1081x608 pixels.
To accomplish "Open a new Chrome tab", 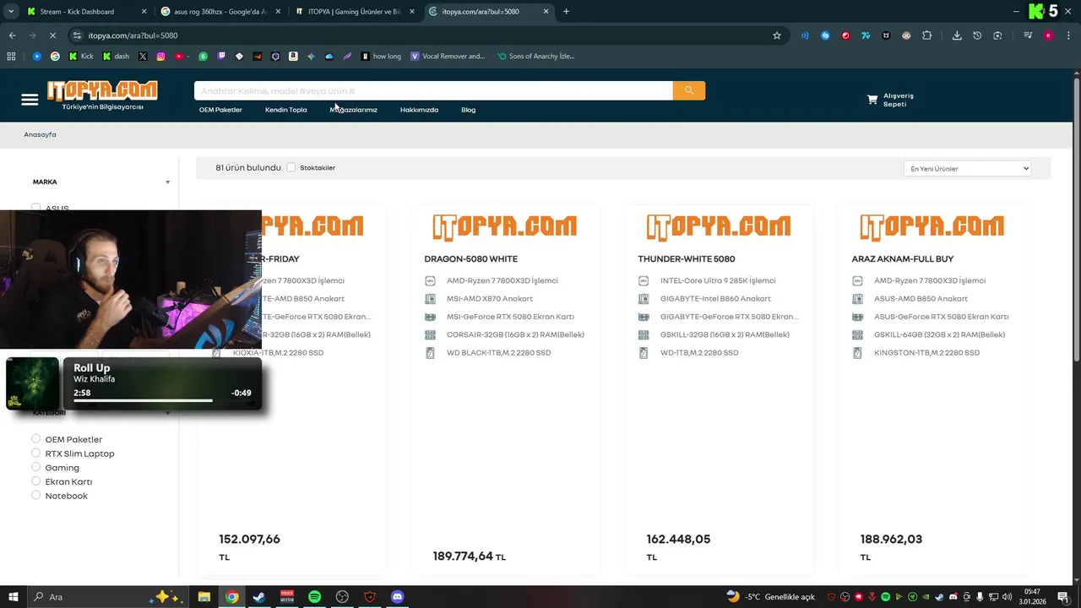I will (566, 12).
